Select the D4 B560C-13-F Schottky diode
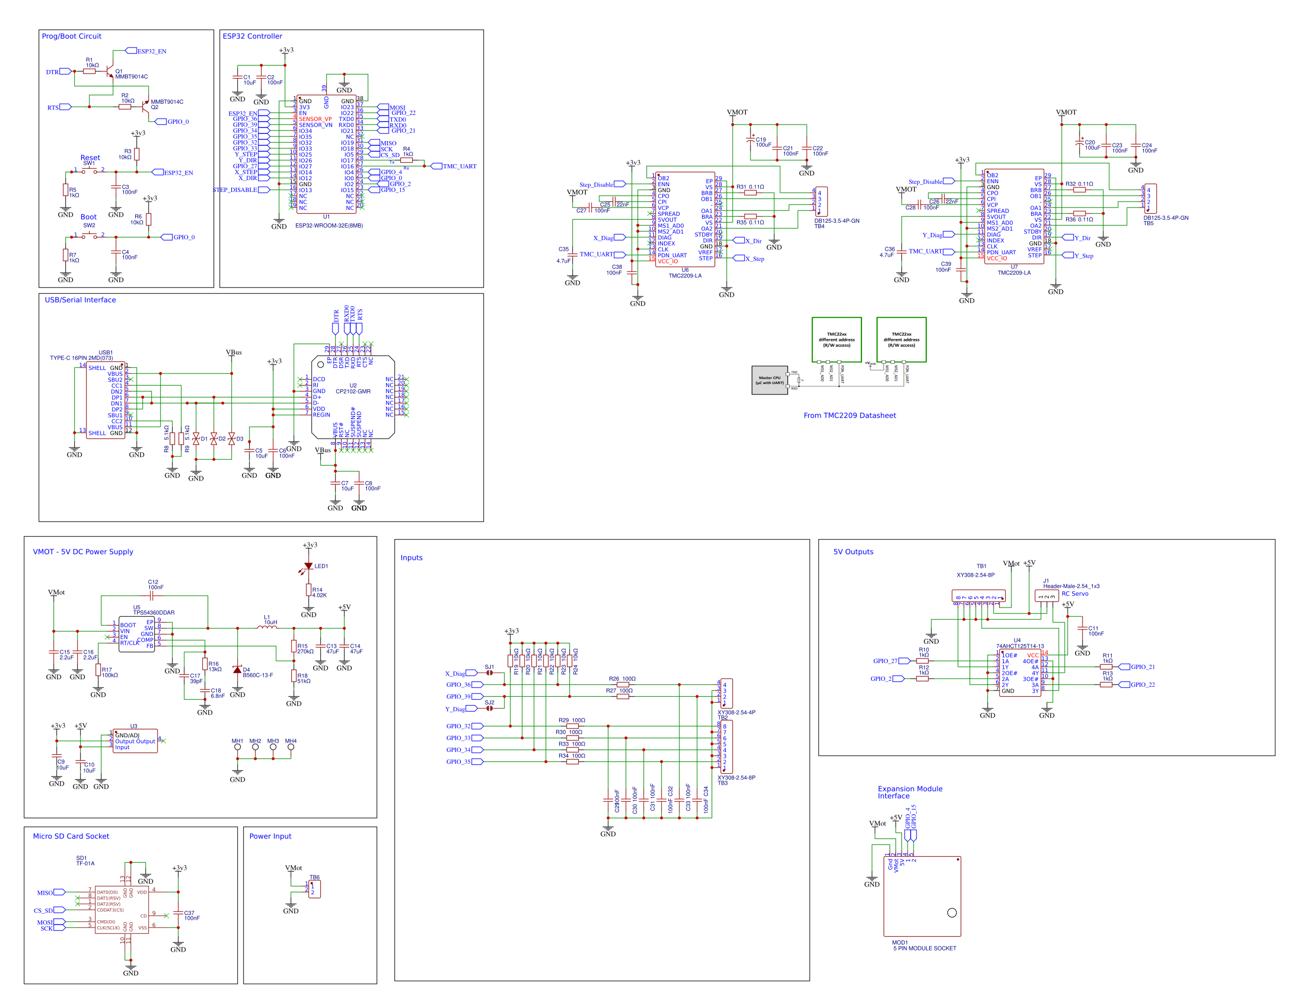 pos(237,670)
